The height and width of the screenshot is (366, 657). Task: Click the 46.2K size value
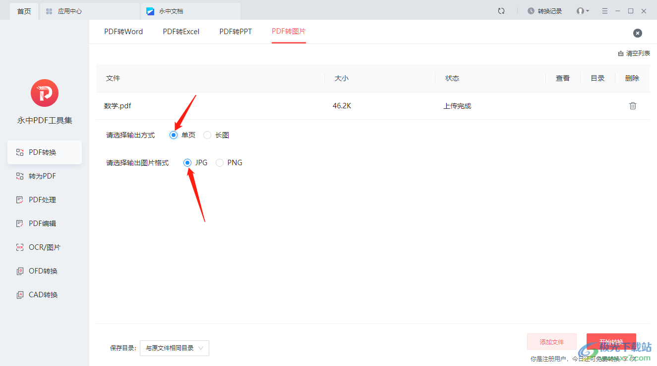(342, 106)
